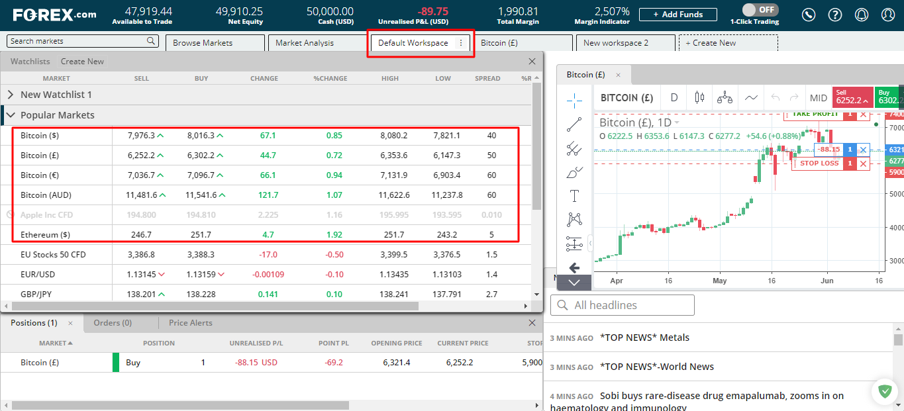
Task: Switch to Orders (0) tab
Action: (113, 323)
